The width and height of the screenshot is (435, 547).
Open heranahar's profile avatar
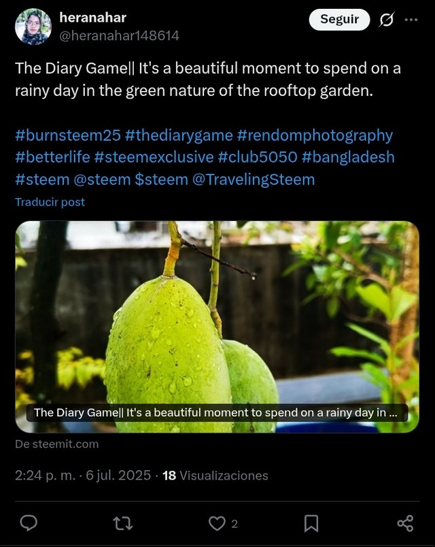[33, 27]
